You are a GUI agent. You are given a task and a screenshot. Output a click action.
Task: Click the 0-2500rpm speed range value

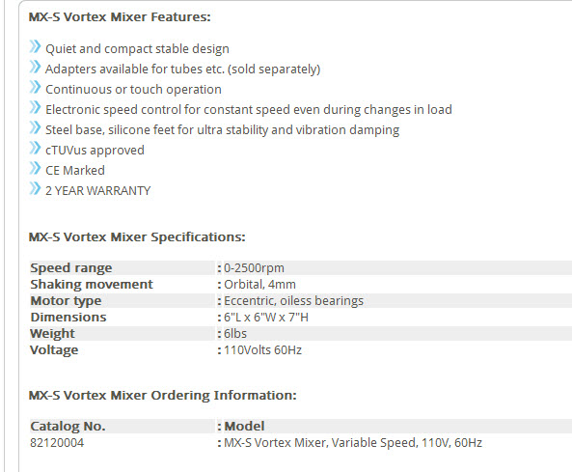click(254, 268)
